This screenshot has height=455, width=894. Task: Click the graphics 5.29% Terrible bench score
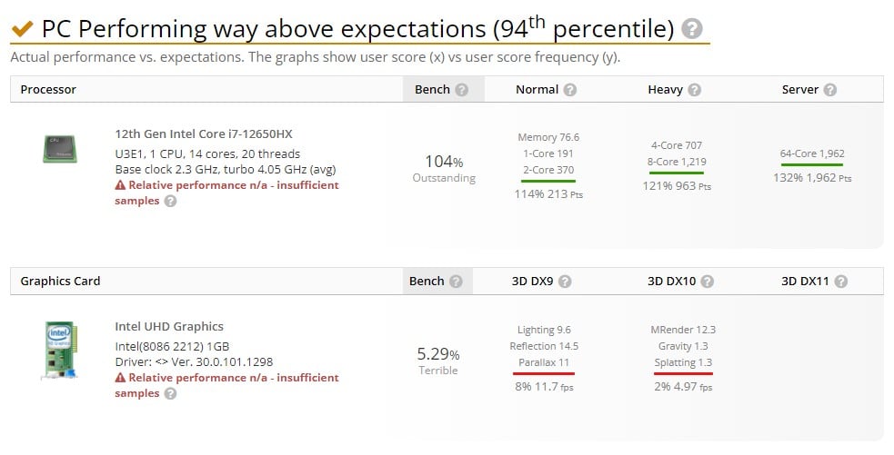pyautogui.click(x=438, y=360)
